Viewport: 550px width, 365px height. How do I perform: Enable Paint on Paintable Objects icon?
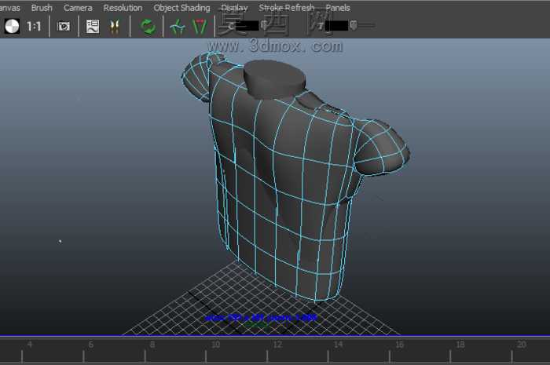tap(178, 26)
